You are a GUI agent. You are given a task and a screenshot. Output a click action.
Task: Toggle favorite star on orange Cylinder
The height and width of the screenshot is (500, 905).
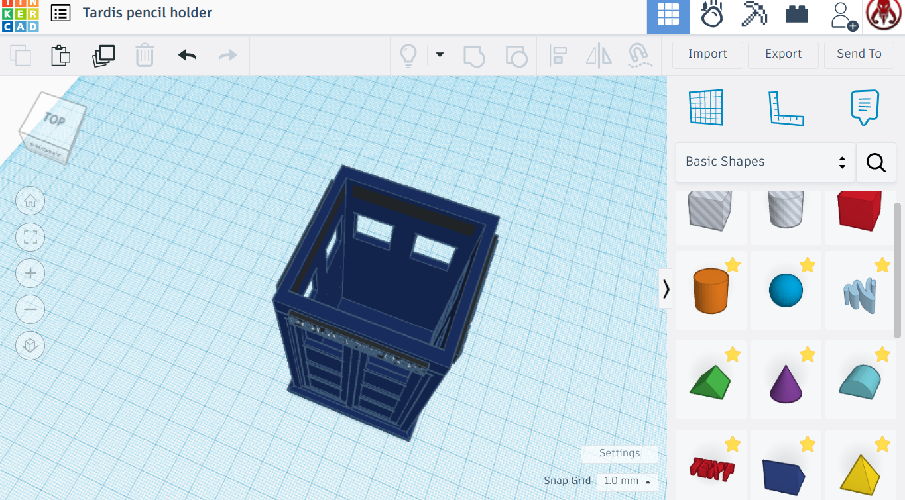tap(733, 265)
